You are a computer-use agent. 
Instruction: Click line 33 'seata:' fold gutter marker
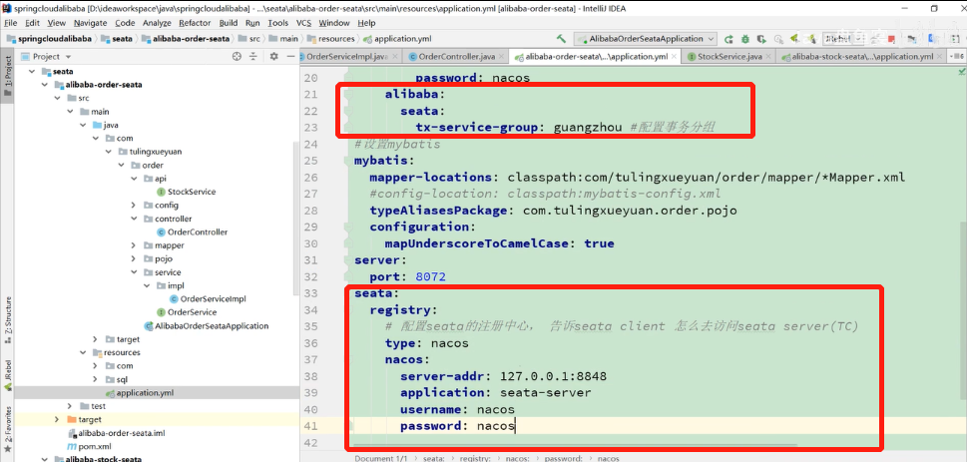tap(349, 292)
